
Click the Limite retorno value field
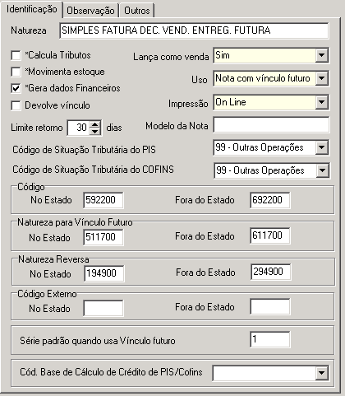pos(78,128)
